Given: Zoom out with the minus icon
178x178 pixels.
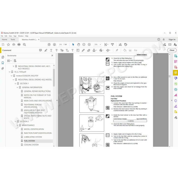Looking at the screenshot, I should point(84,44).
